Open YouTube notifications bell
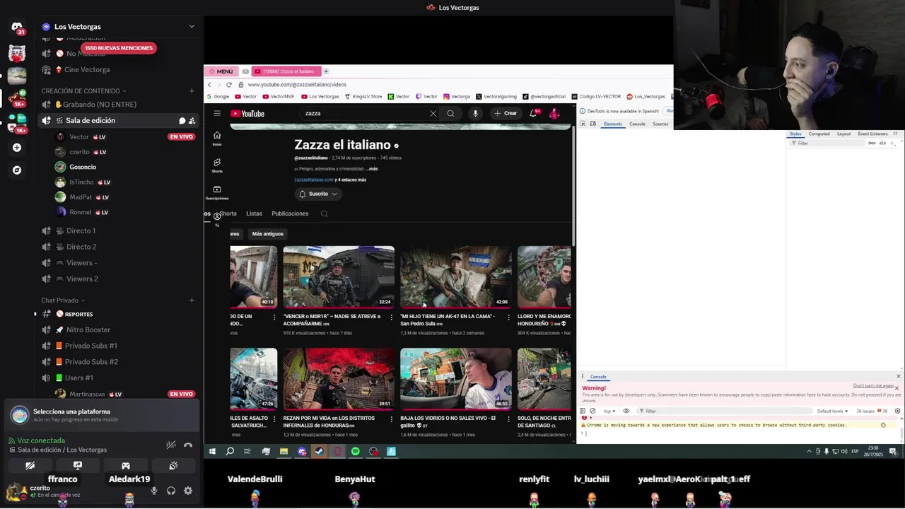Viewport: 905px width, 509px height. coord(534,113)
